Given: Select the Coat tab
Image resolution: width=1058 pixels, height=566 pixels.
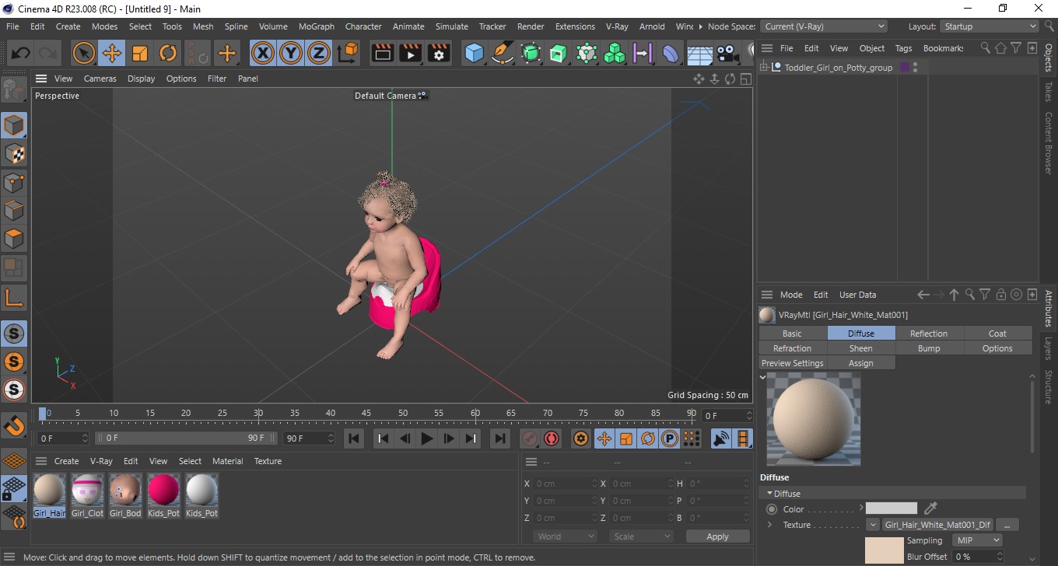Looking at the screenshot, I should [x=997, y=334].
